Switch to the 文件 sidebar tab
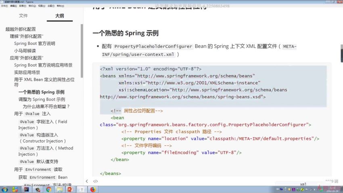343x193 pixels. click(23, 16)
